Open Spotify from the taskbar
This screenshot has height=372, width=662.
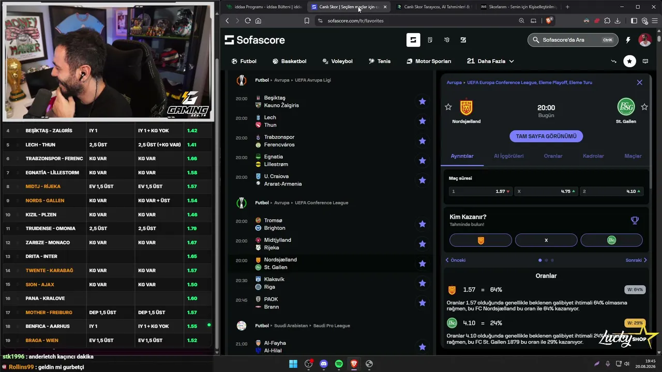coord(339,364)
